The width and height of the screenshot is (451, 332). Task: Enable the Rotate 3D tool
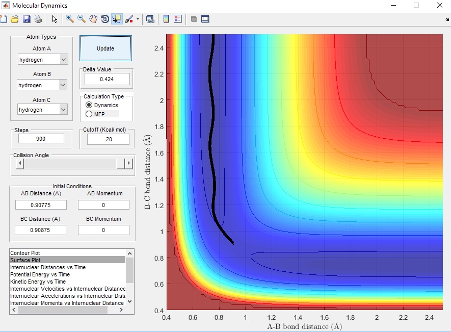105,19
